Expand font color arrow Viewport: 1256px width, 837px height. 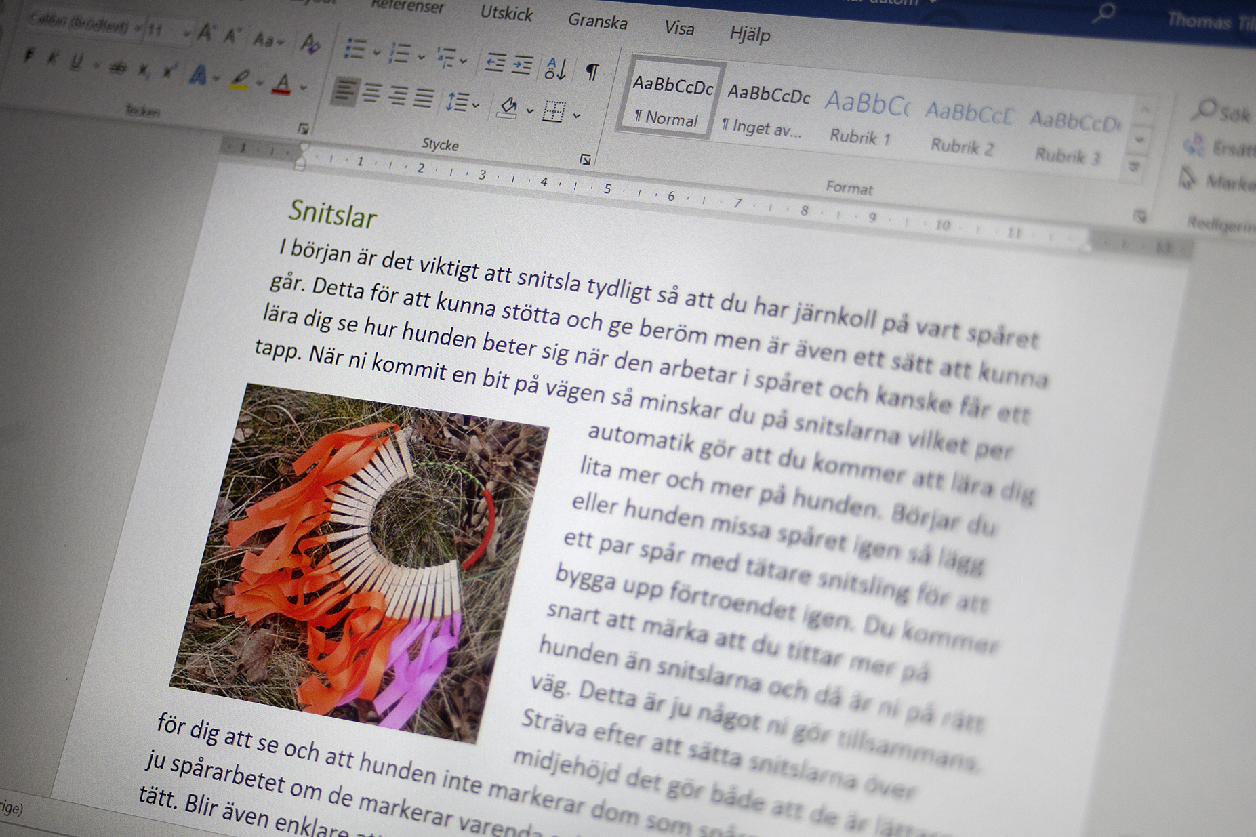(302, 87)
